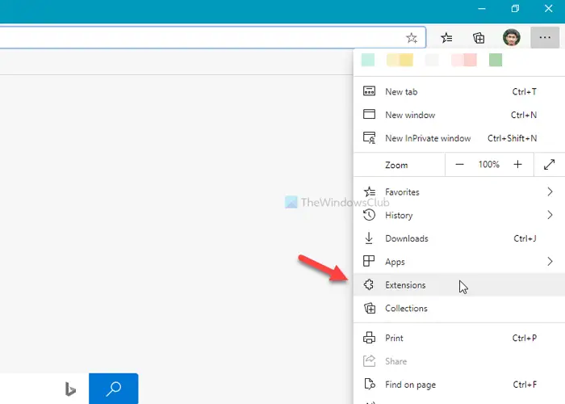The image size is (565, 404).
Task: Close the Settings and more ellipsis menu
Action: (545, 37)
